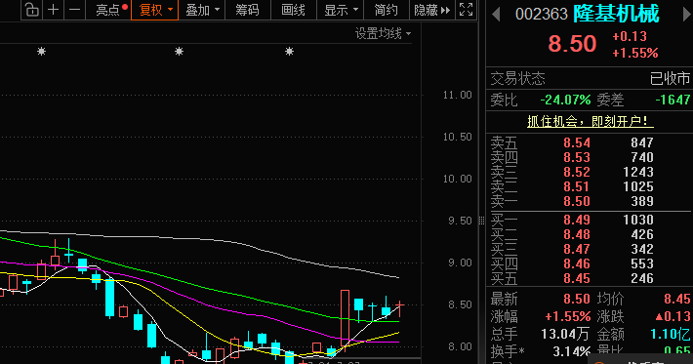
Task: Click buy-five price 8.45
Action: (x=577, y=278)
